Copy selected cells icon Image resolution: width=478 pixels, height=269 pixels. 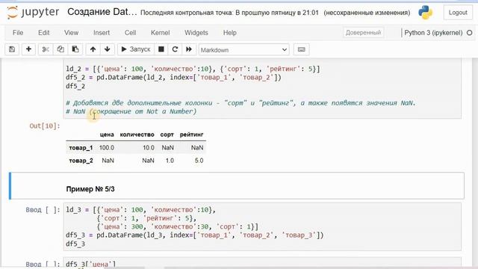click(60, 49)
